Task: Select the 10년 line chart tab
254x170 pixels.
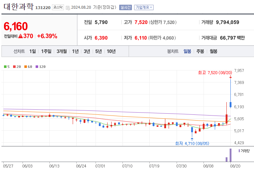Action: pyautogui.click(x=111, y=51)
